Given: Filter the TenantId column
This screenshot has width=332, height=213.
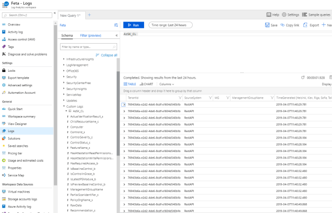Looking at the screenshot, I should [180, 98].
